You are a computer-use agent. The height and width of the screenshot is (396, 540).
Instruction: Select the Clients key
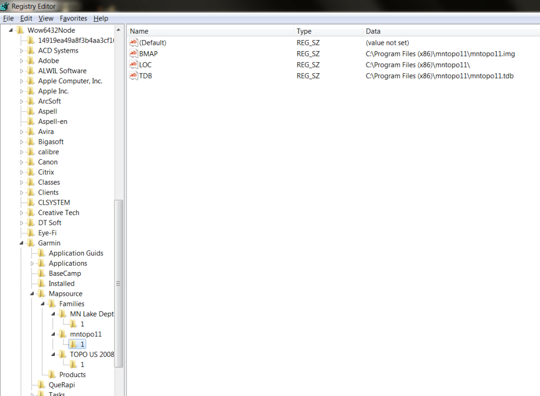pyautogui.click(x=48, y=192)
